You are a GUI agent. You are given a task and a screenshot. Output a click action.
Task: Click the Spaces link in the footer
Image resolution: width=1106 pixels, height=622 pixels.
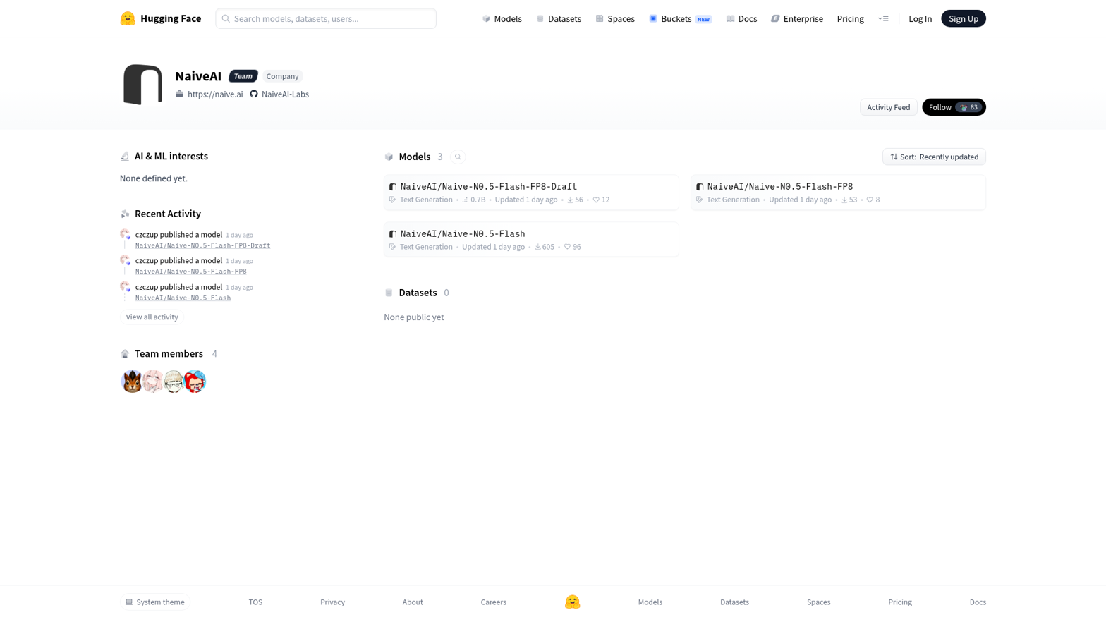pos(818,602)
